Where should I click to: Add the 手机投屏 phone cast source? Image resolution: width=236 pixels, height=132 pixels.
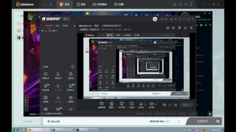point(122,105)
